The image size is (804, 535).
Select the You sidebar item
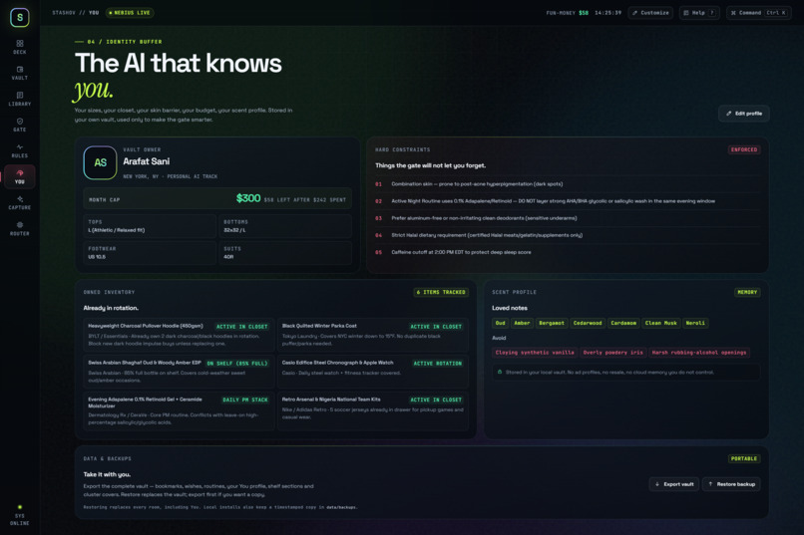point(20,176)
